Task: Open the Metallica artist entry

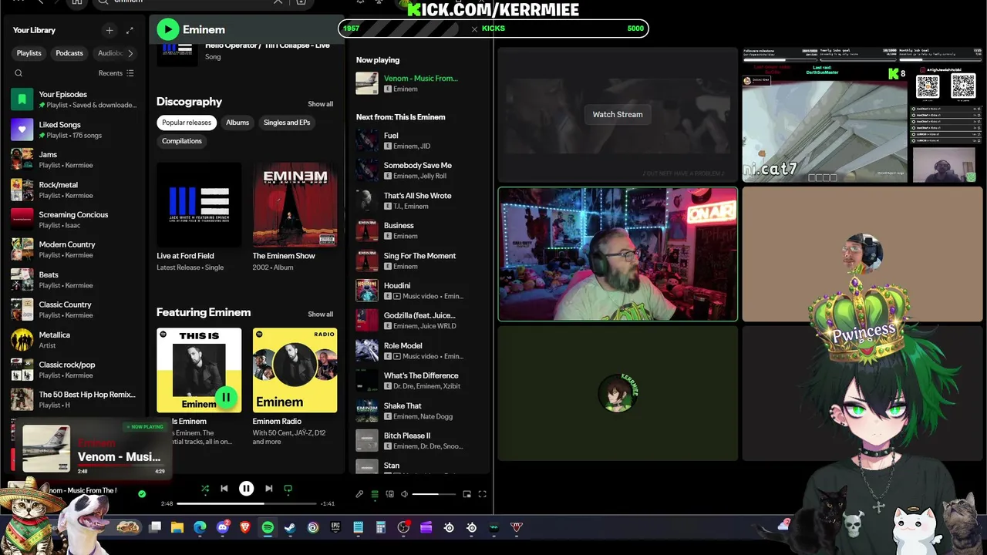Action: point(75,339)
